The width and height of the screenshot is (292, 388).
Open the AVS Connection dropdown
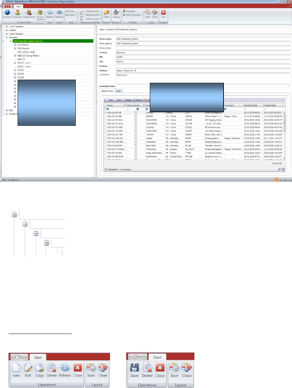(x=133, y=15)
